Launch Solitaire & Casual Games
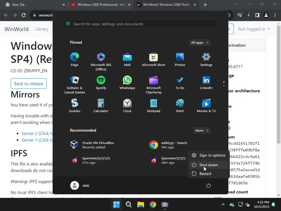This screenshot has width=281, height=211. (75, 85)
